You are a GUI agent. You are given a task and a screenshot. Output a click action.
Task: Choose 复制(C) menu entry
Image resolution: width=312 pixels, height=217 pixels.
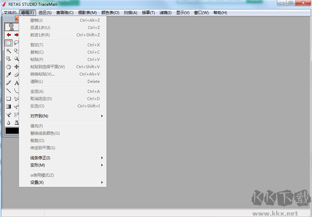63,52
